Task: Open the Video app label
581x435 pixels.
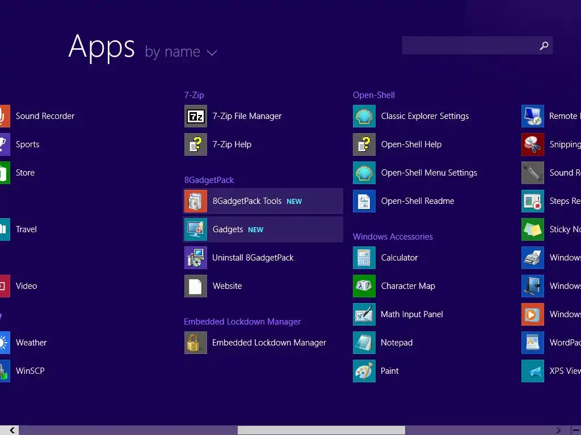Action: (x=26, y=286)
